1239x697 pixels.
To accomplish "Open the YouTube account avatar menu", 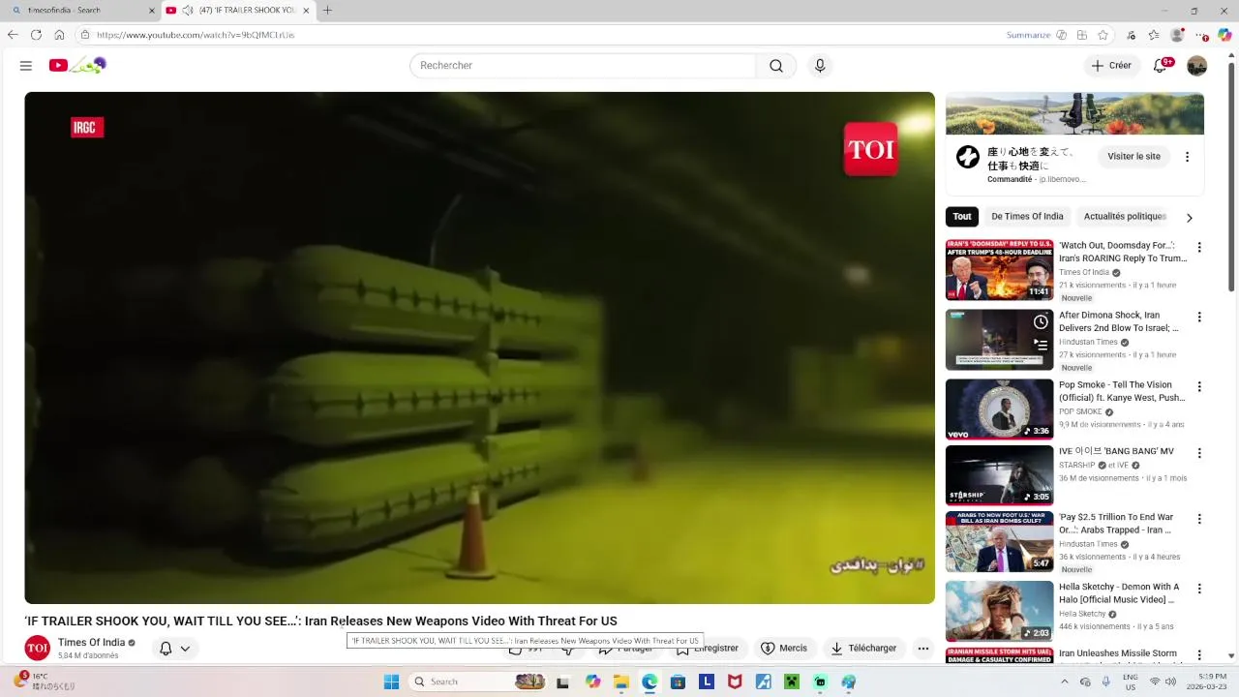I will [x=1197, y=66].
